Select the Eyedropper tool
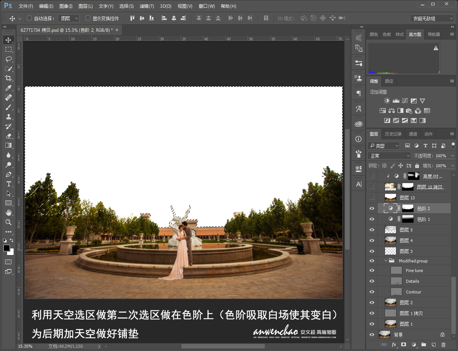Image resolution: width=458 pixels, height=351 pixels. 8,88
